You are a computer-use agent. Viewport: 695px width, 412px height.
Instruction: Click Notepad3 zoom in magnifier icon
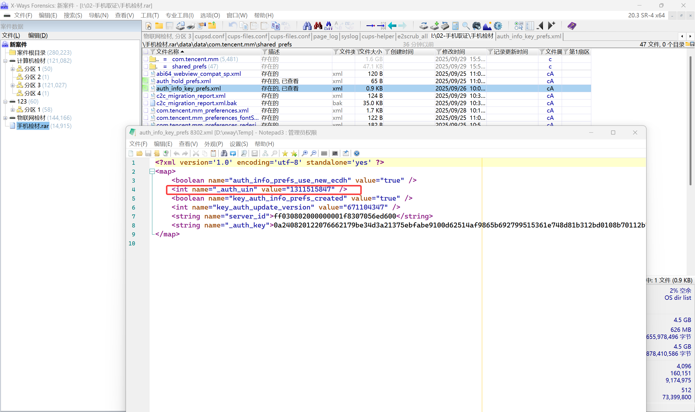(305, 153)
